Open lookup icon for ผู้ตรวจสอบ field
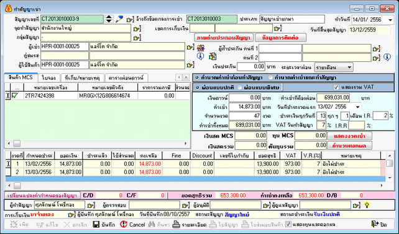Viewport: 399px width, 234px height. click(186, 205)
